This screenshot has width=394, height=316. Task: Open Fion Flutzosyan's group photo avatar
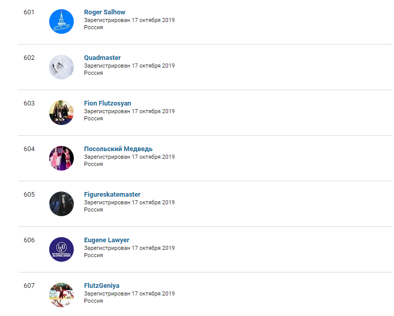click(61, 113)
